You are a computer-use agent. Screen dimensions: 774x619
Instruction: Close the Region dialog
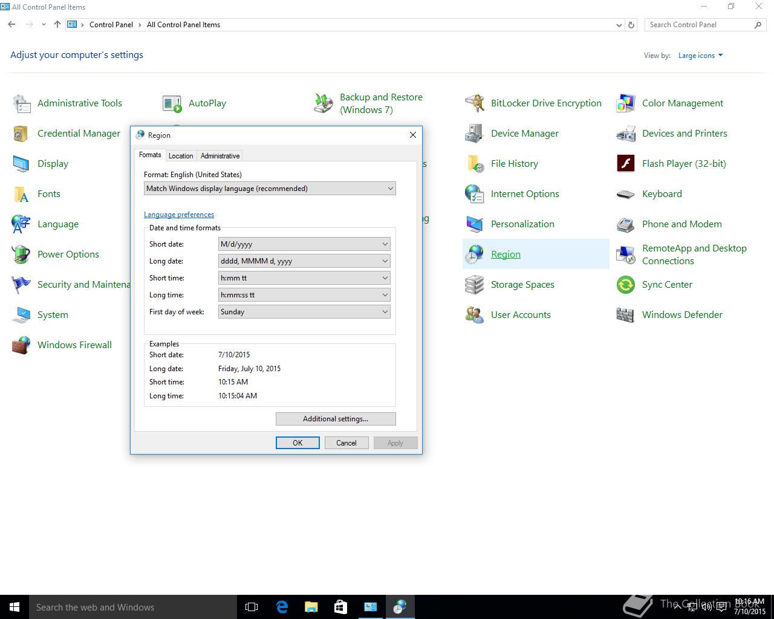[x=413, y=135]
